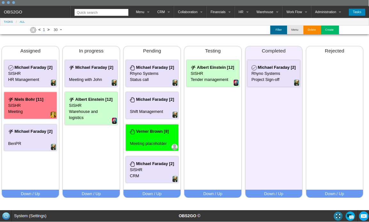369x222 pixels.
Task: Click the checkmark icon on HR Management card
Action: pyautogui.click(x=11, y=68)
